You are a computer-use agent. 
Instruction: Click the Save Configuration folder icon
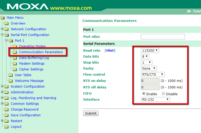click(x=7, y=115)
